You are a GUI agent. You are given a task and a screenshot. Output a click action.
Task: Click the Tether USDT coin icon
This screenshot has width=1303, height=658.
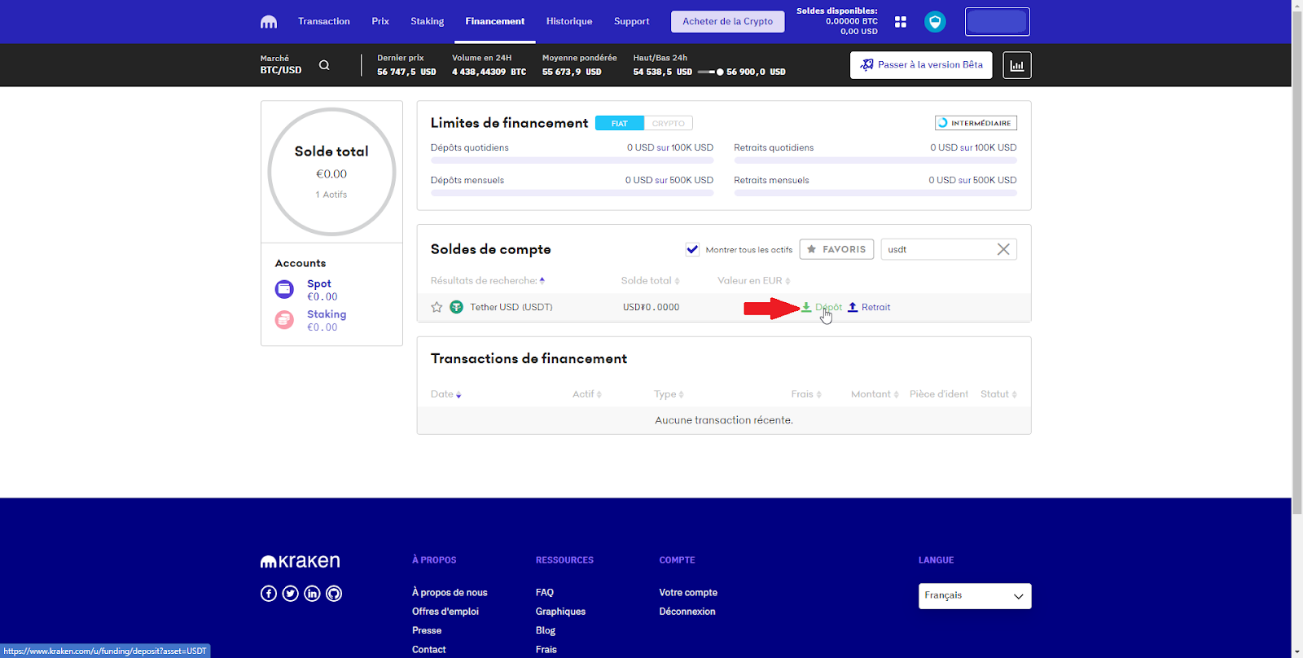457,307
